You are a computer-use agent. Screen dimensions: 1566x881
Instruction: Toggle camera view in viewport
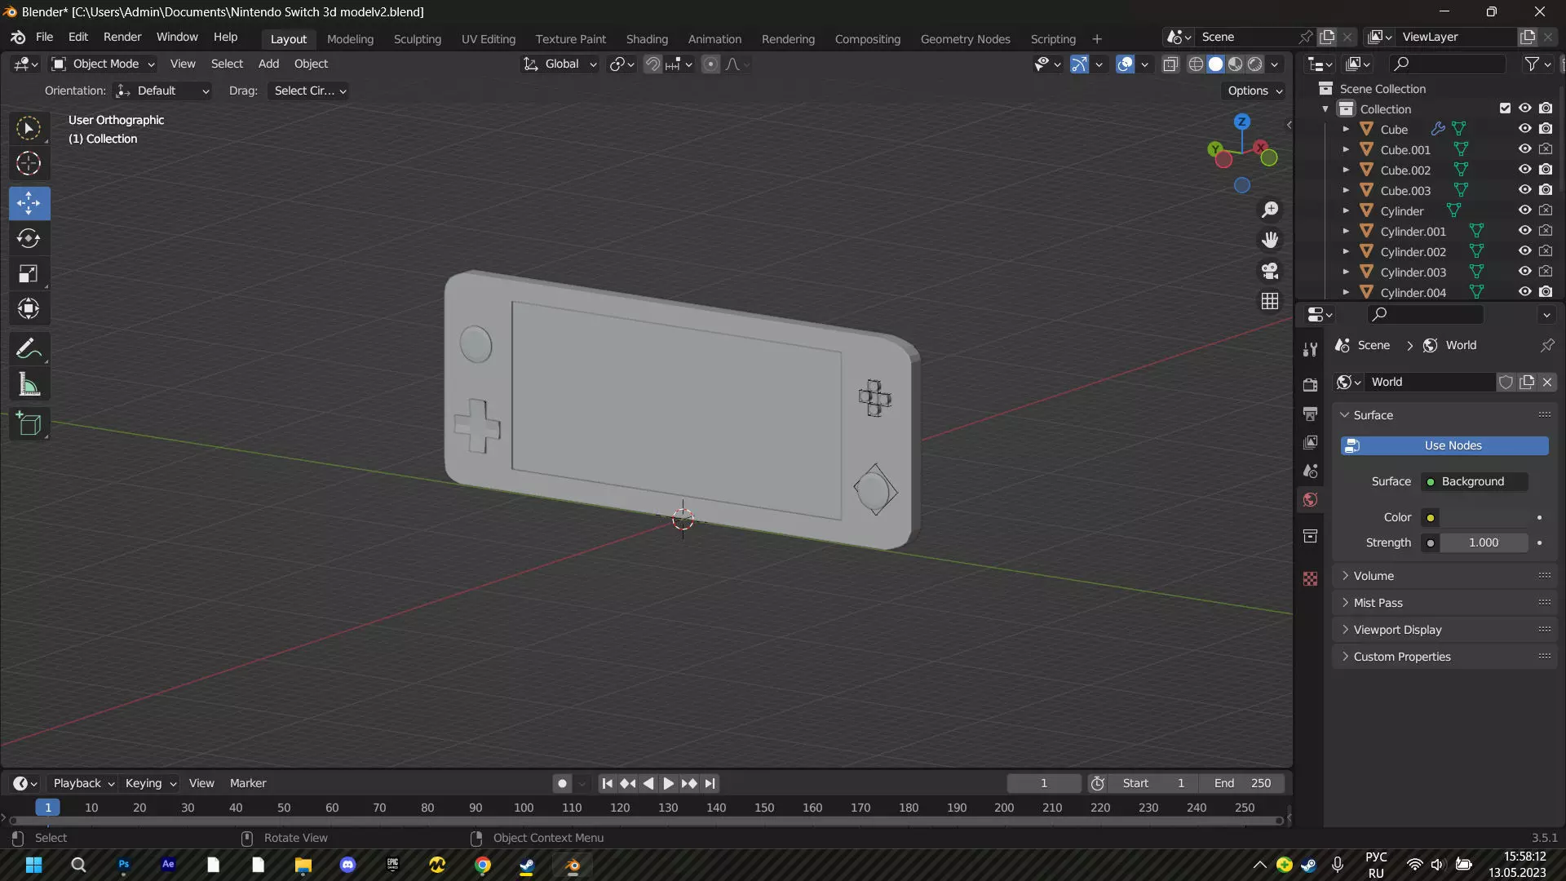1270,271
